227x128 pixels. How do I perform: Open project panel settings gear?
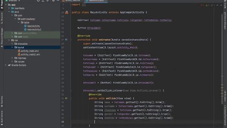(x=53, y=1)
